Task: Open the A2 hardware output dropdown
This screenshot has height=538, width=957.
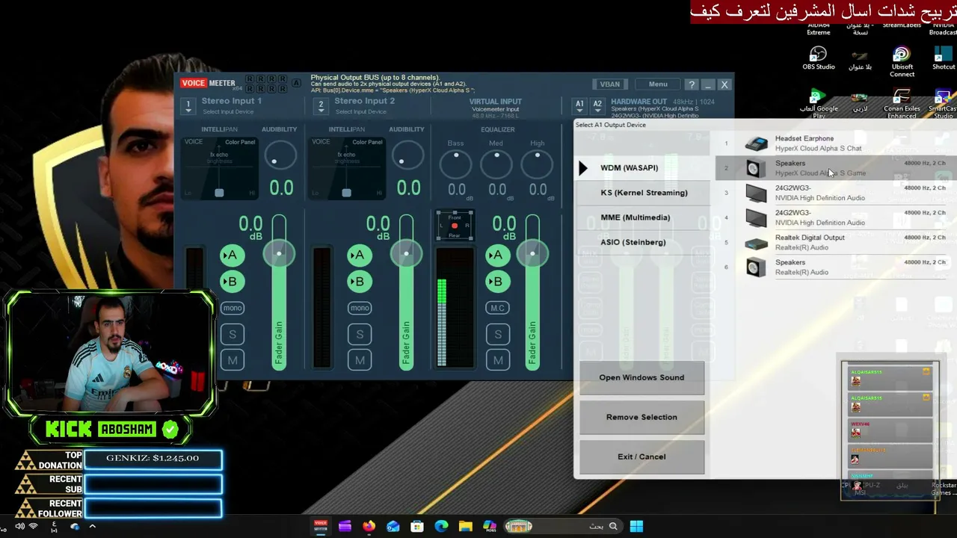Action: tap(597, 106)
